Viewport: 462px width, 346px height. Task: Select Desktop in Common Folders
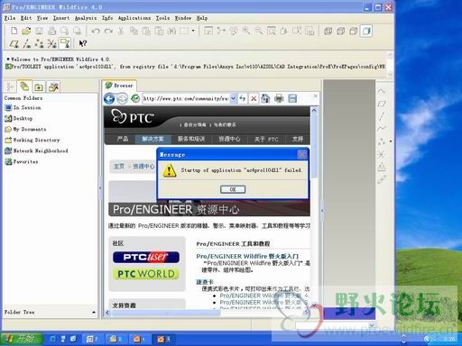point(19,118)
